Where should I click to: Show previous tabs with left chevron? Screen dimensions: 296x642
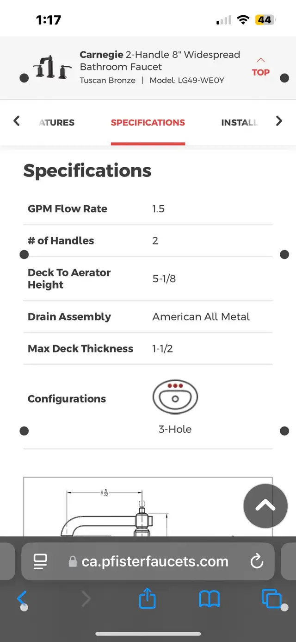coord(17,121)
